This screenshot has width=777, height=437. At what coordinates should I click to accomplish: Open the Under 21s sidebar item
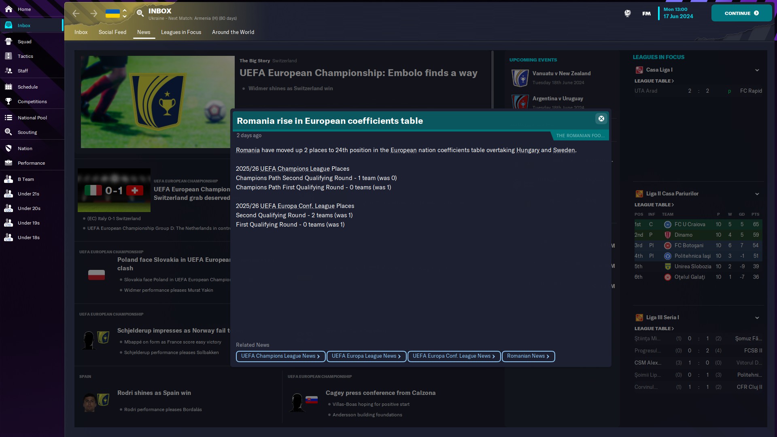click(x=28, y=194)
